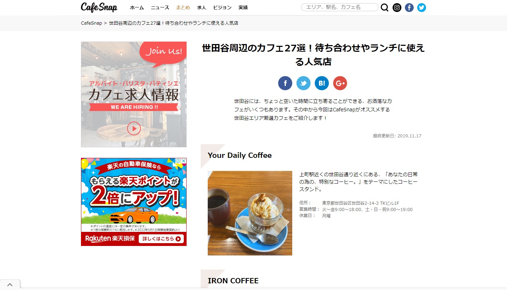Open the Facebook icon in header

click(x=409, y=7)
